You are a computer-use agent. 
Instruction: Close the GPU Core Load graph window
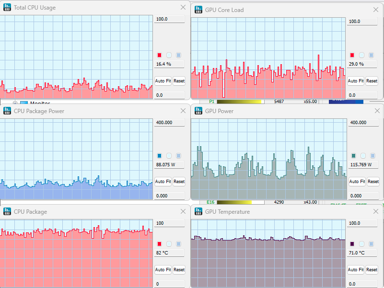376,10
